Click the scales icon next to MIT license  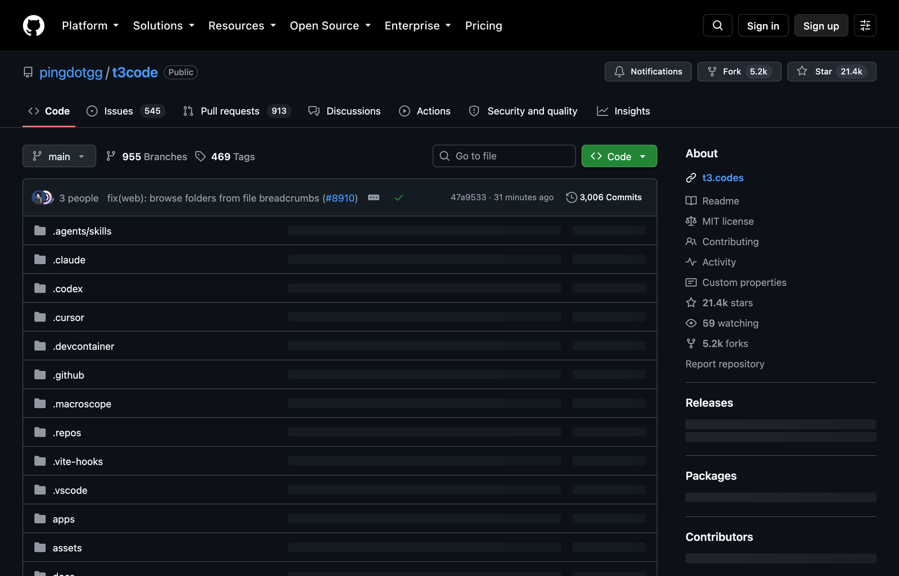tap(691, 221)
